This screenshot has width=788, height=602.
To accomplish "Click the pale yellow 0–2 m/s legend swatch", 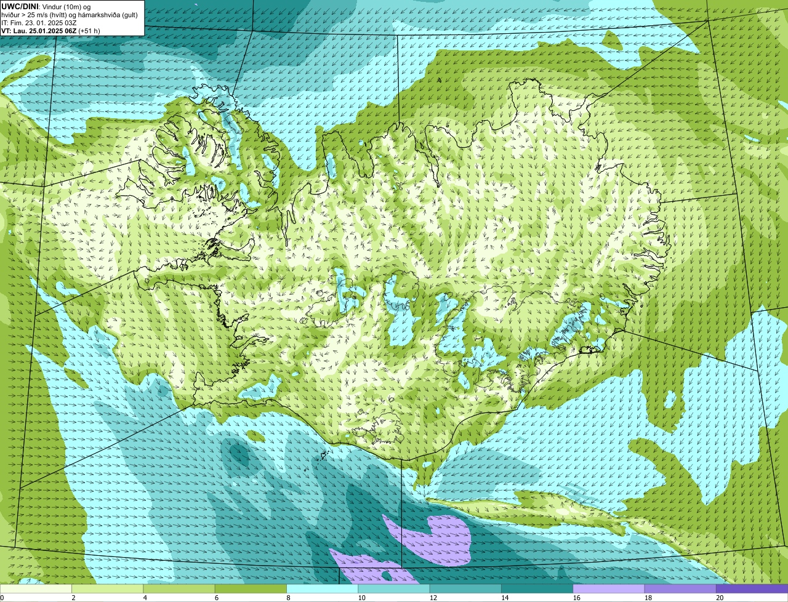I will coord(36,588).
